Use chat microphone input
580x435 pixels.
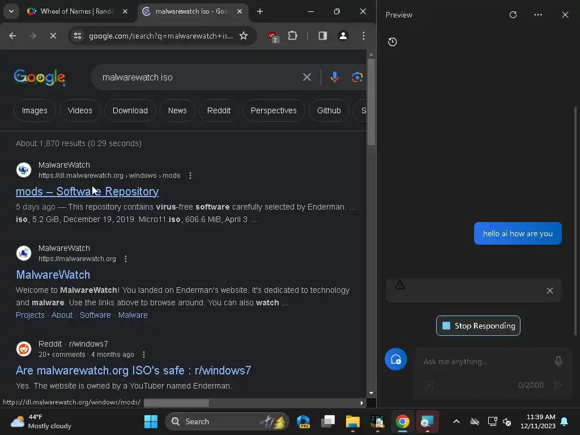tap(558, 361)
